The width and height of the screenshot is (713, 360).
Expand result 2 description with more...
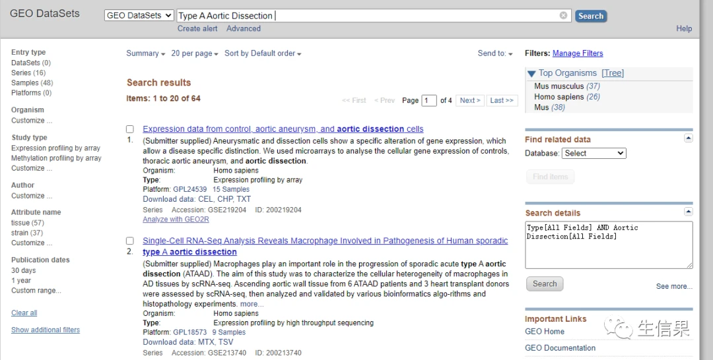coord(252,304)
